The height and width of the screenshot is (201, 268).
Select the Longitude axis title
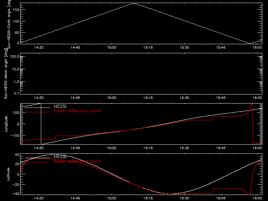(x=6, y=124)
